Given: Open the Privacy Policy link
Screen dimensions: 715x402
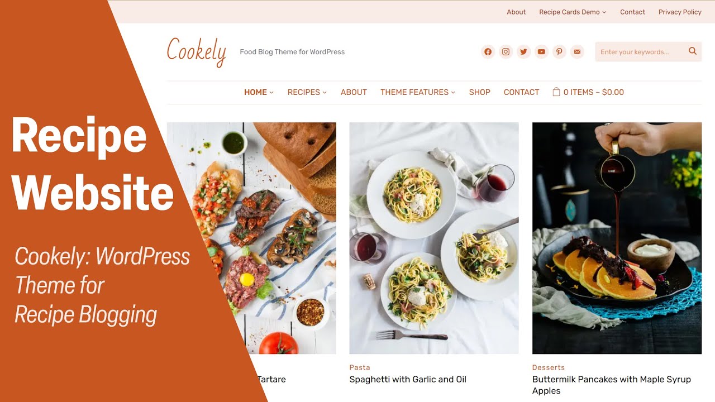Looking at the screenshot, I should point(680,12).
